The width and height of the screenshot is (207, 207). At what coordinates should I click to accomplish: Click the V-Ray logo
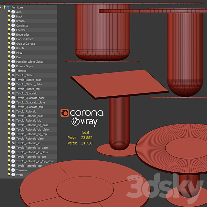pyautogui.click(x=84, y=122)
